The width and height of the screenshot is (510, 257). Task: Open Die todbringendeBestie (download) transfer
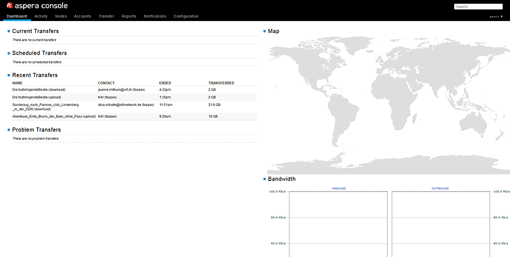pyautogui.click(x=39, y=90)
